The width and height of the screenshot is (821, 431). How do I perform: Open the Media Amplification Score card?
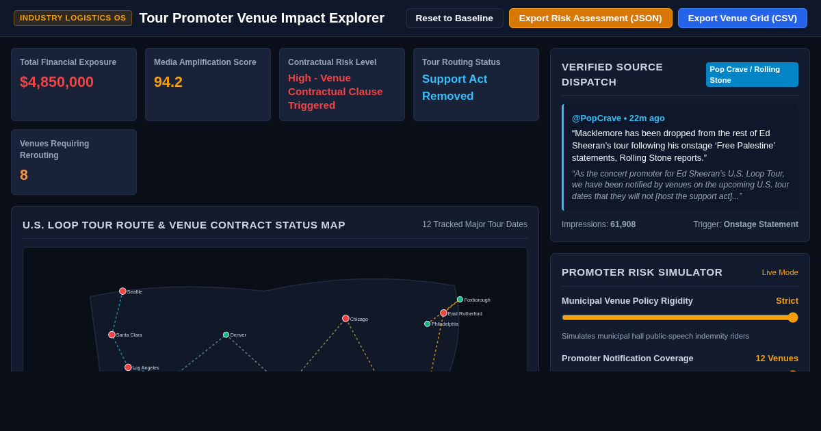[x=208, y=84]
